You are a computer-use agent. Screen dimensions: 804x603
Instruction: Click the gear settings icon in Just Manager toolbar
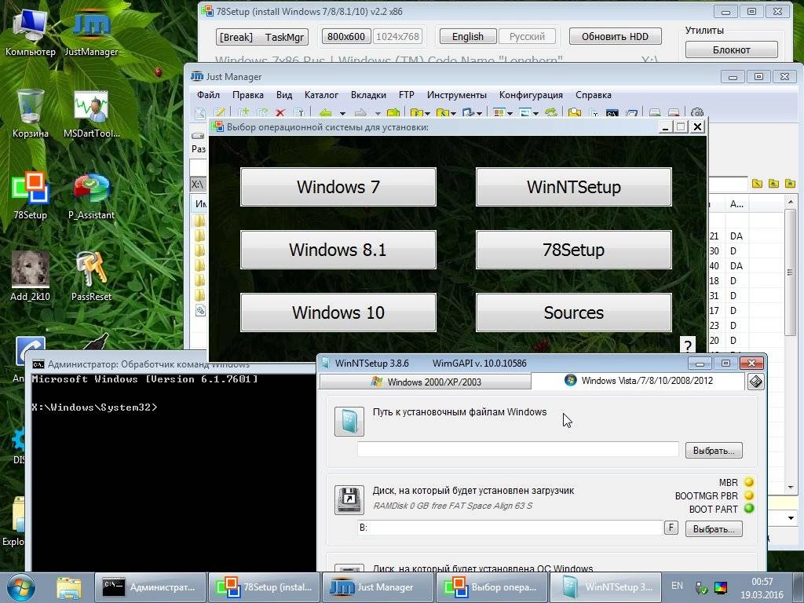point(696,112)
